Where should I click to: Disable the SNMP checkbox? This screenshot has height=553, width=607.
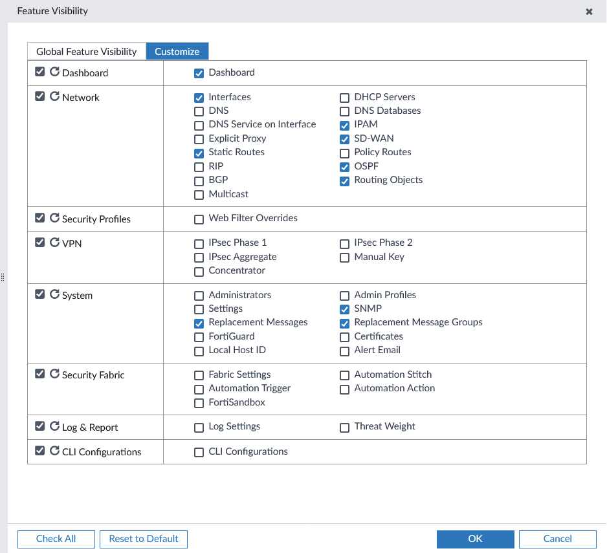344,310
